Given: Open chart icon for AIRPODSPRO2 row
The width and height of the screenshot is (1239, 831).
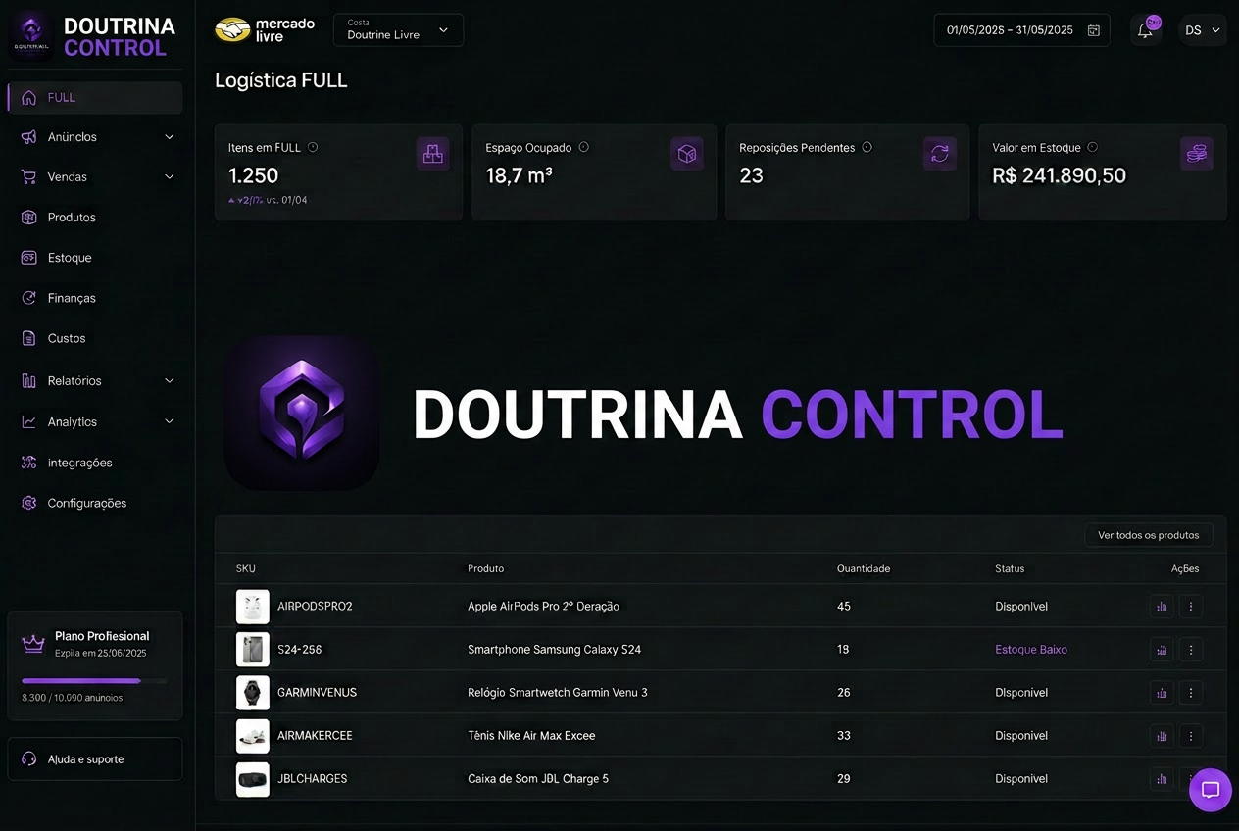Looking at the screenshot, I should (x=1162, y=607).
